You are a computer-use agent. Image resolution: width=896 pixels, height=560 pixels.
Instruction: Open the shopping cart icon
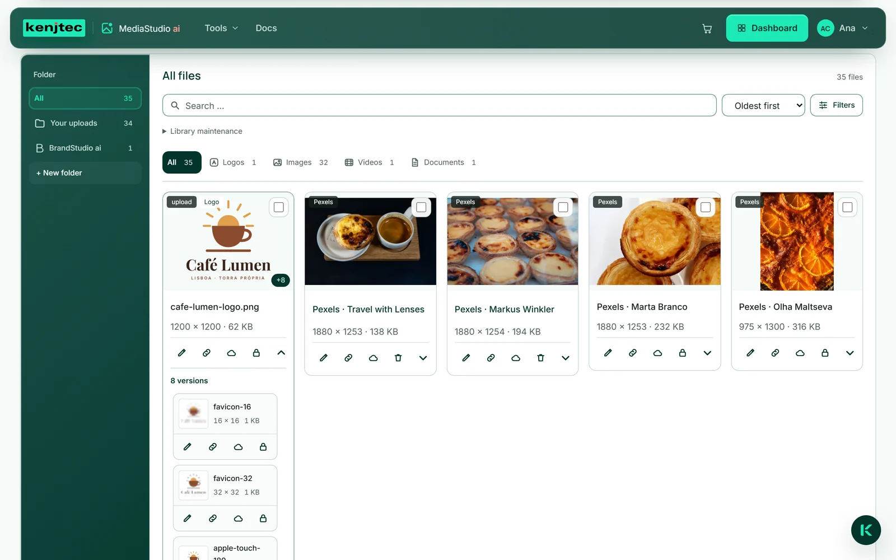point(707,29)
